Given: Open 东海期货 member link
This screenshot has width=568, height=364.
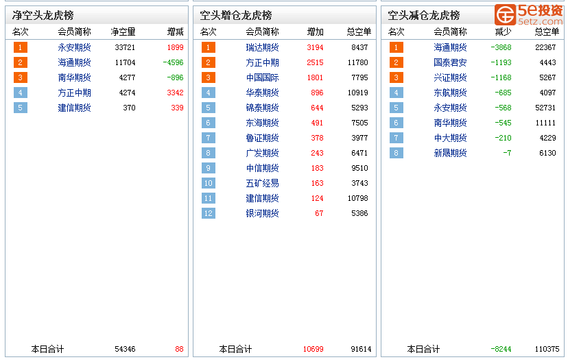Looking at the screenshot, I should (262, 123).
